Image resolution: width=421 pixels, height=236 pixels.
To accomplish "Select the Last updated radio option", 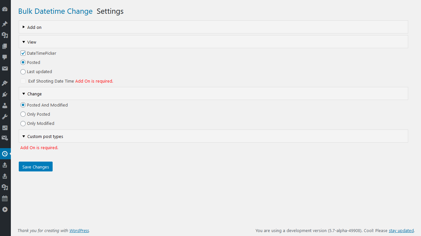I will pos(23,71).
